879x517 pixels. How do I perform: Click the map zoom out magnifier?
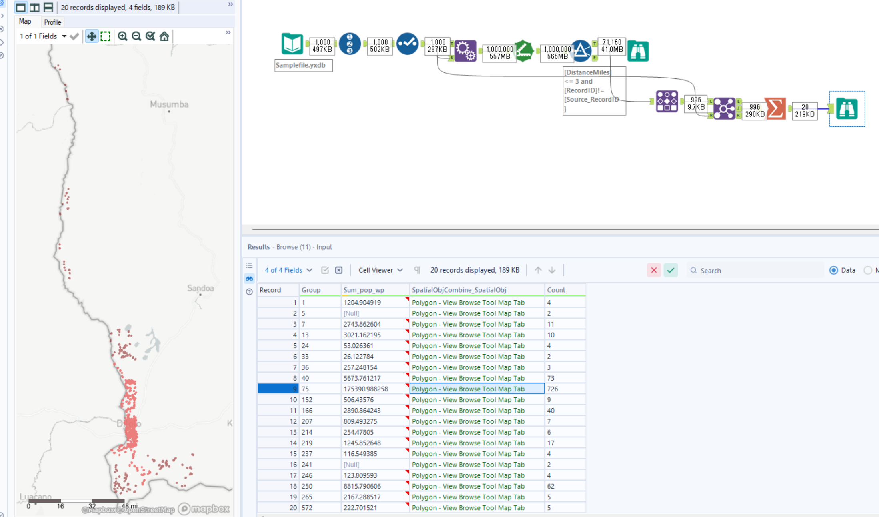pos(136,36)
